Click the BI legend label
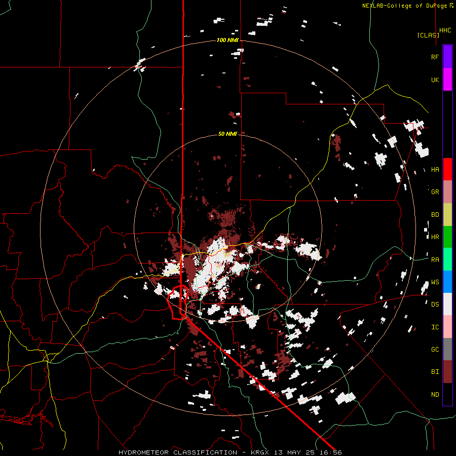456x456 pixels. [x=435, y=372]
